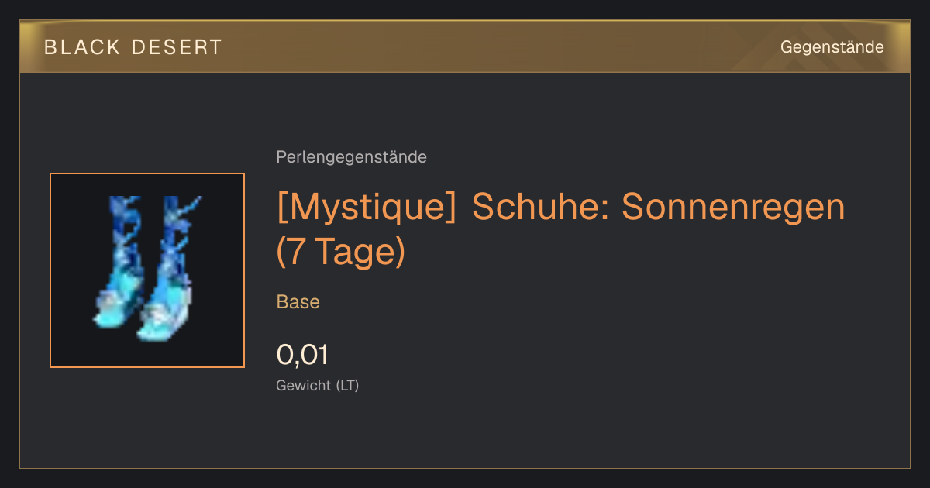The height and width of the screenshot is (488, 930).
Task: Select the Base grade label
Action: [x=298, y=302]
